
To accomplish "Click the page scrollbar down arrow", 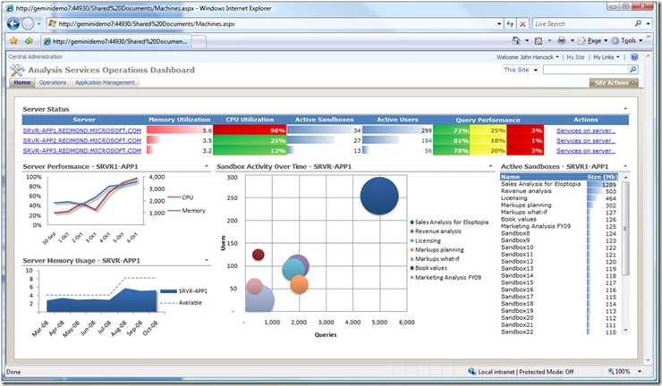I will (649, 360).
